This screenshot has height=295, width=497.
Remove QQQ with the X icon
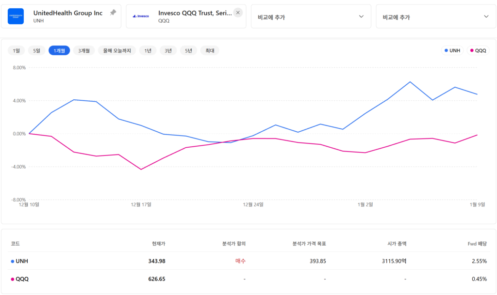(x=238, y=13)
